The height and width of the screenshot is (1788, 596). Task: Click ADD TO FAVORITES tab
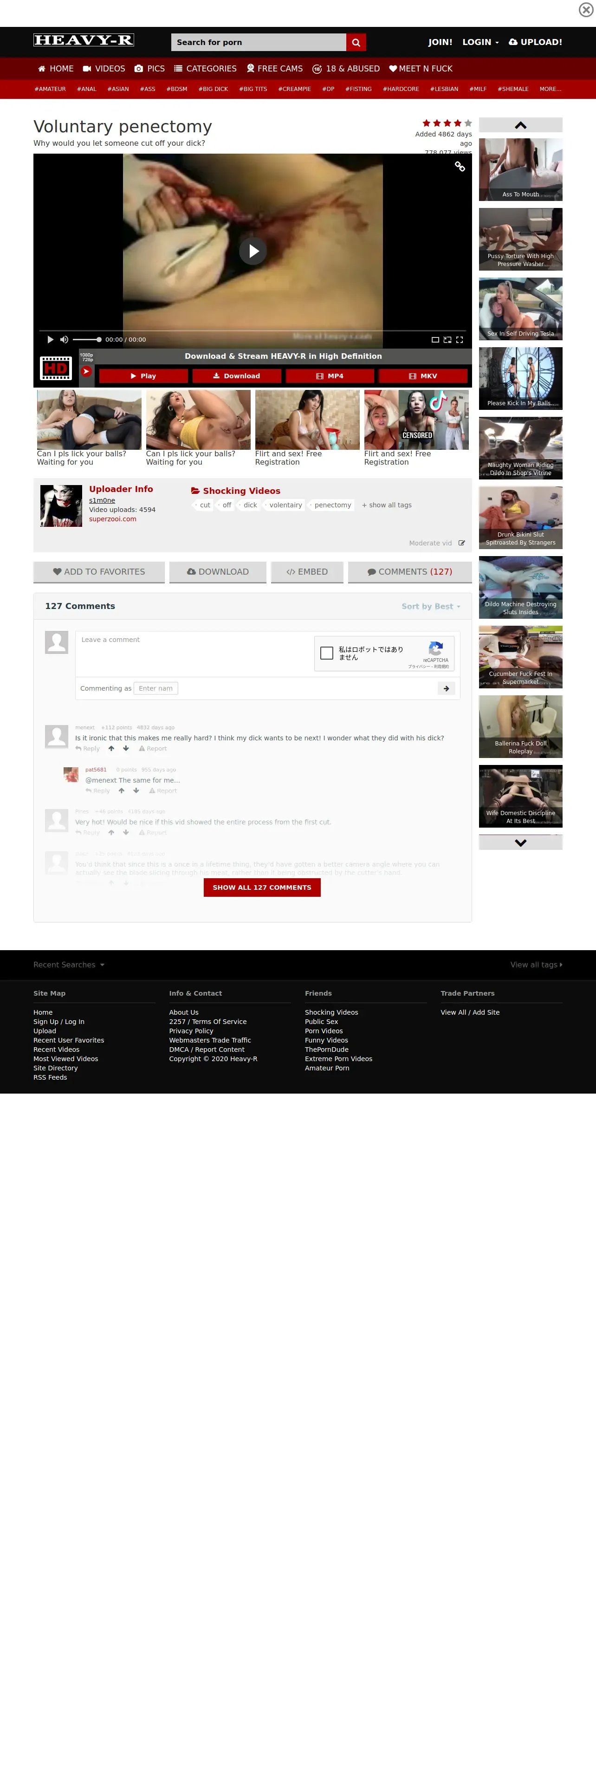[x=99, y=572]
